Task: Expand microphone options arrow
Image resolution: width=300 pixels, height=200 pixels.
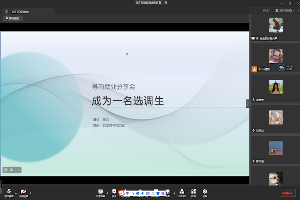Action: [15, 192]
